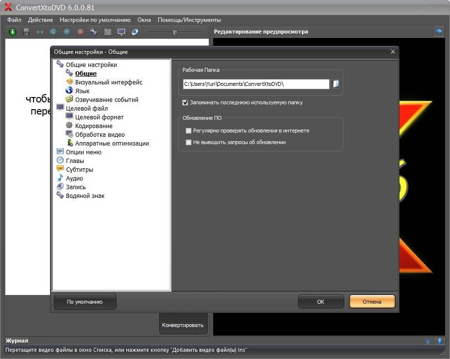450x359 pixels.
Task: Check 'Не выводить запросы об обновлении'
Action: pyautogui.click(x=188, y=142)
